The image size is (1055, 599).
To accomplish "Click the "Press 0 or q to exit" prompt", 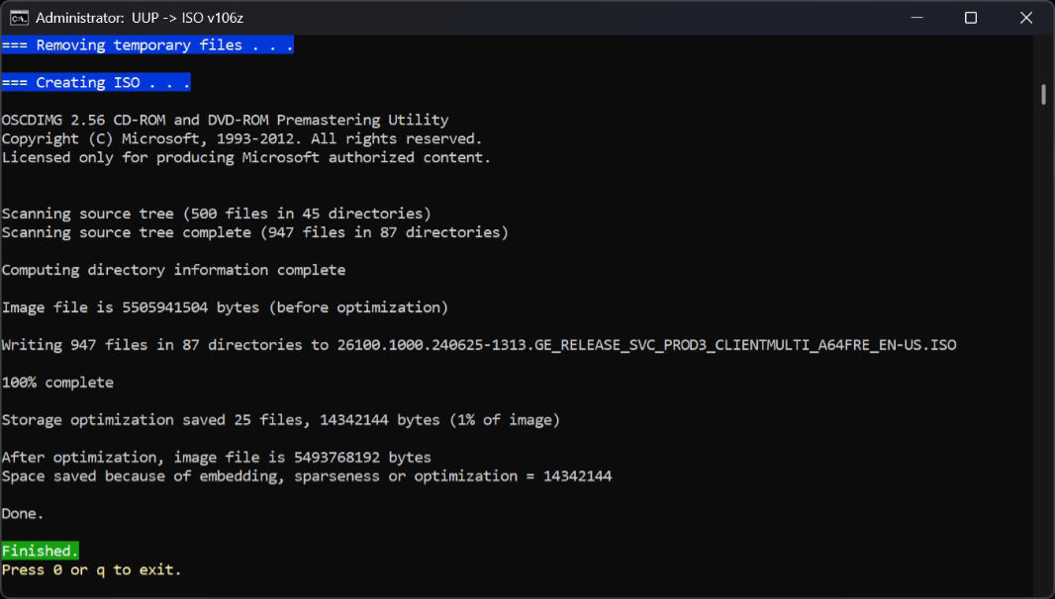I will click(92, 569).
